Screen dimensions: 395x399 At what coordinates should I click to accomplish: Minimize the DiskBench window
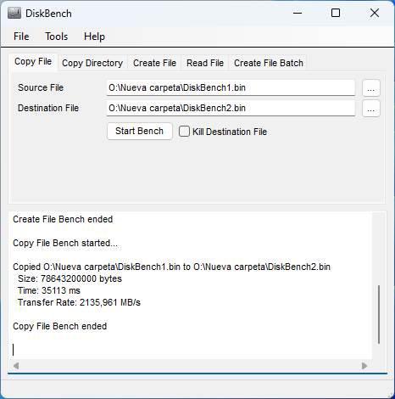[298, 13]
